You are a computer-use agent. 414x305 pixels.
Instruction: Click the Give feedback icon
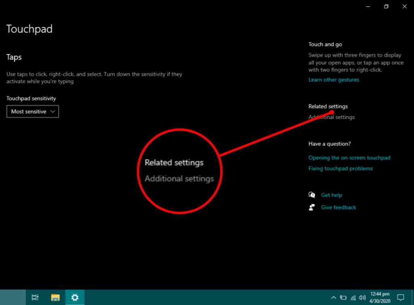312,207
